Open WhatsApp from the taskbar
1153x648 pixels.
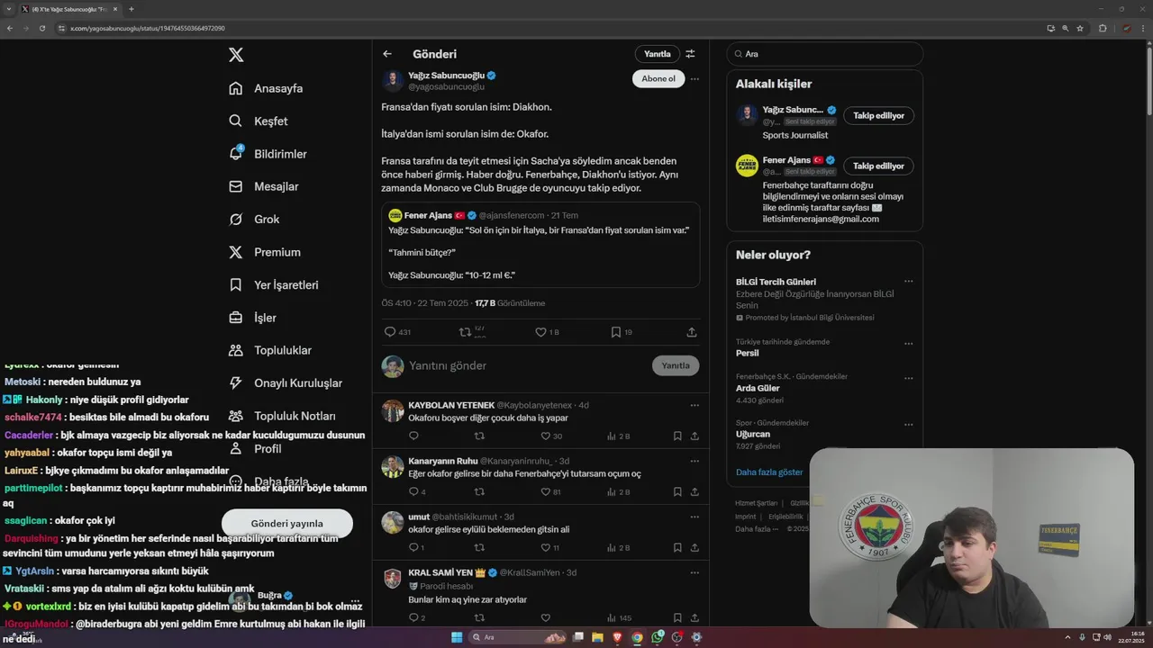tap(657, 637)
